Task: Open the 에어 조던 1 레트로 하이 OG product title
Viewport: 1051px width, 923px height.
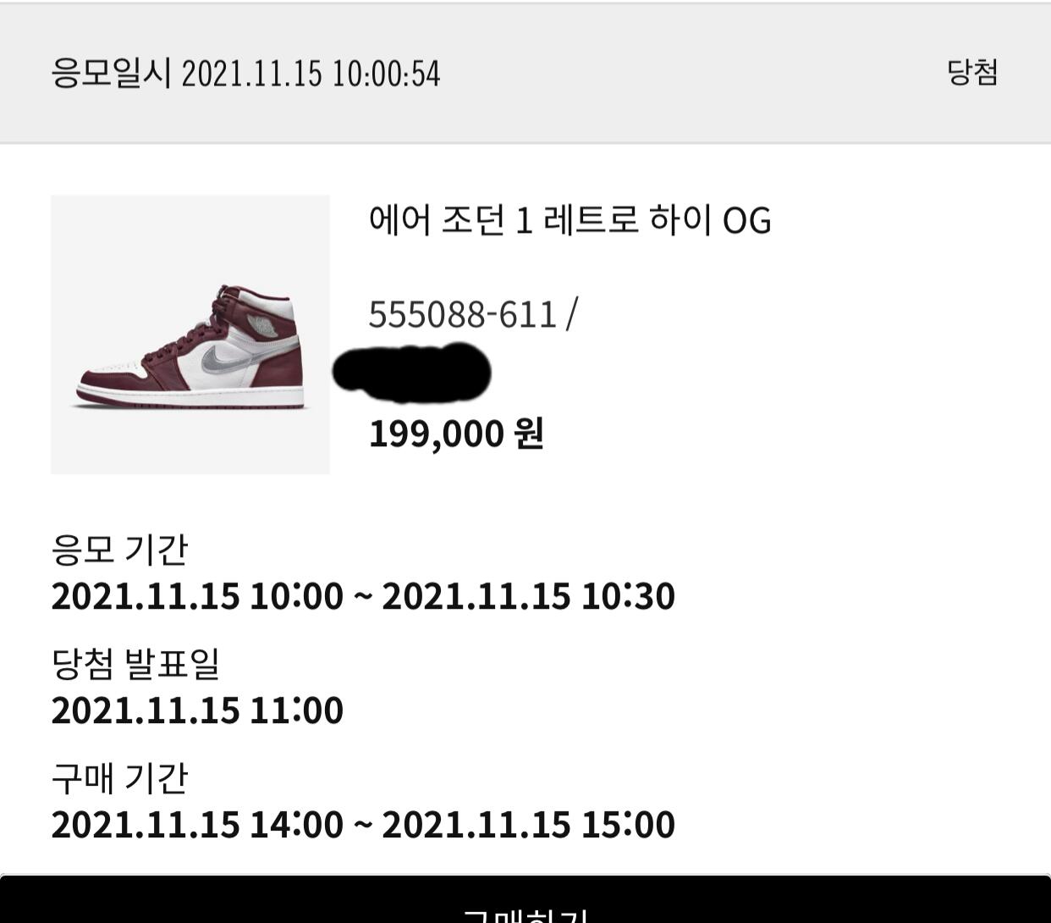Action: (x=570, y=220)
